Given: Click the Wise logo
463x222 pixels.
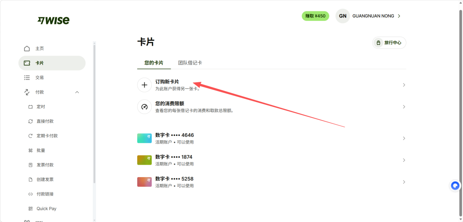Looking at the screenshot, I should [x=53, y=20].
